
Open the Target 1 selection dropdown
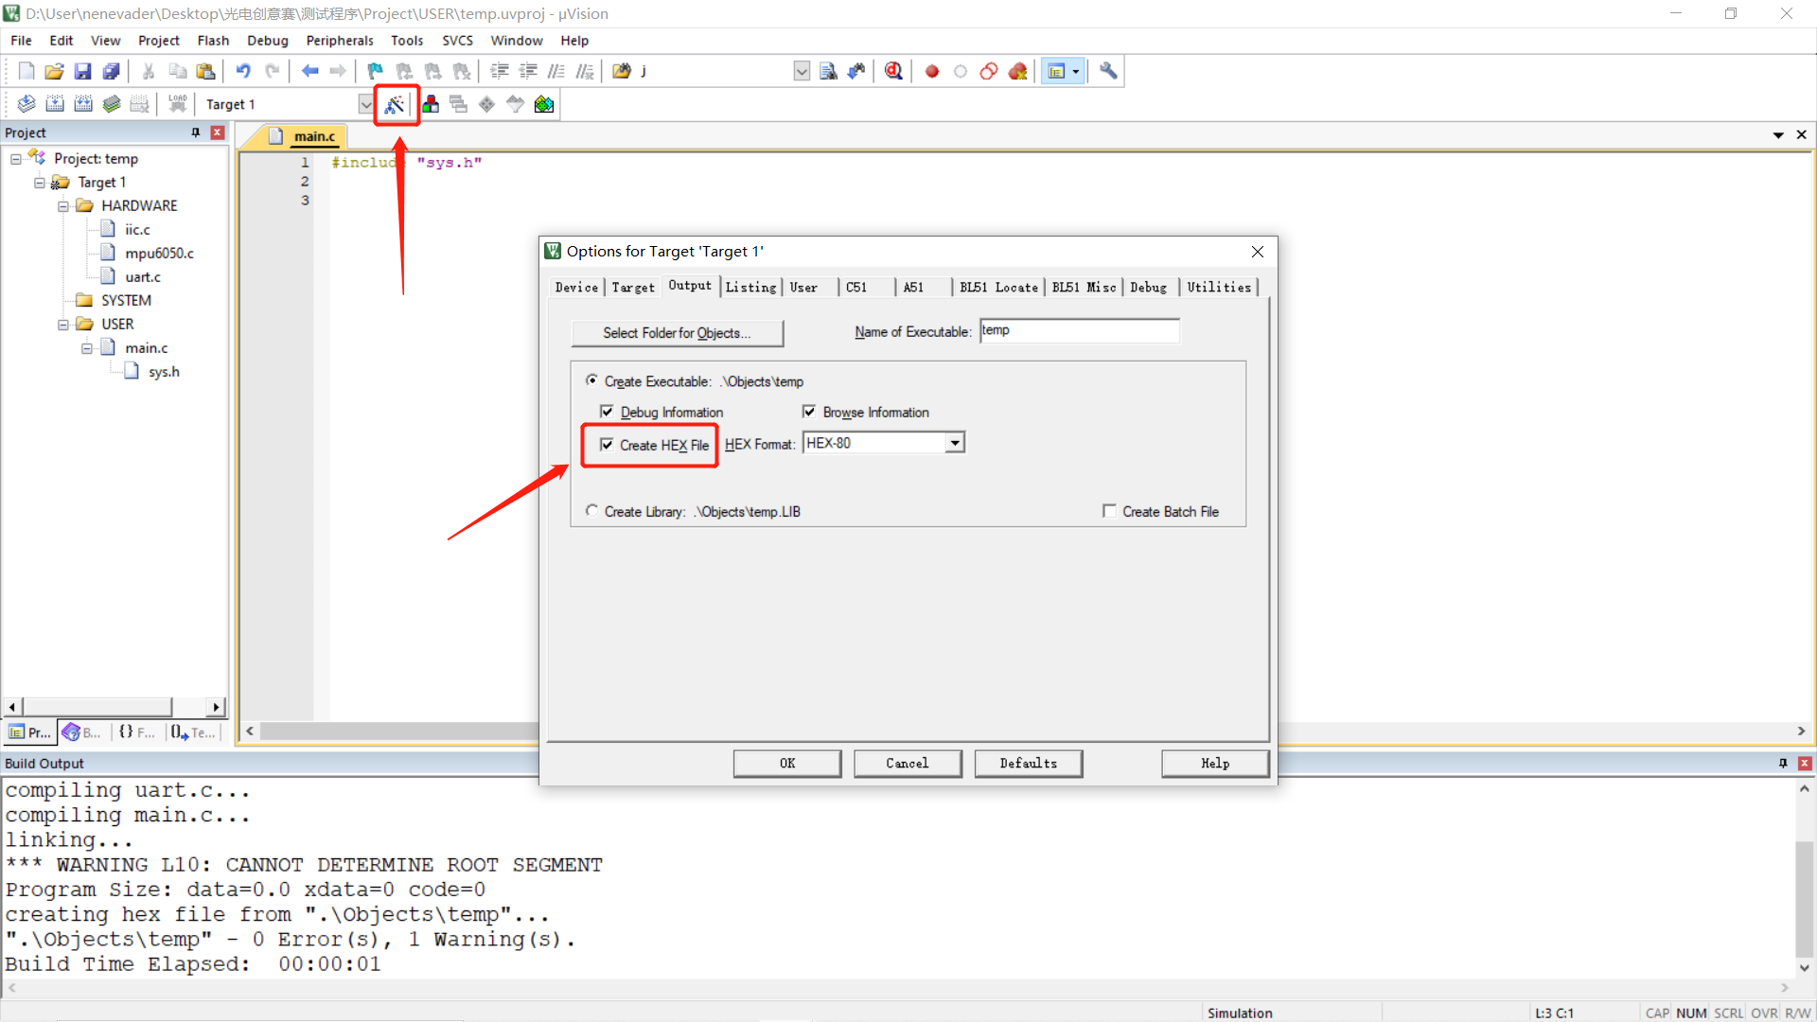coord(365,104)
